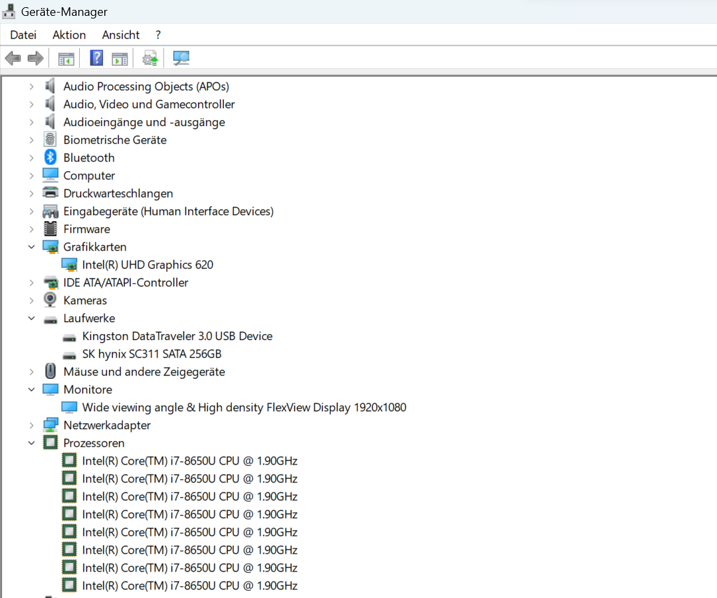Click the Netzwerkadapter network icon
This screenshot has width=717, height=598.
(x=50, y=424)
